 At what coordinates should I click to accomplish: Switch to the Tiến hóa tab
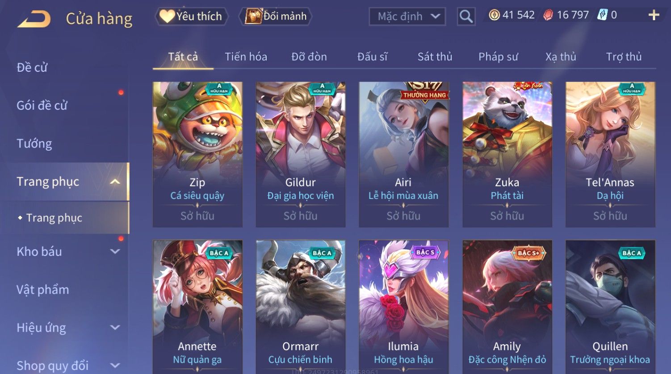246,57
